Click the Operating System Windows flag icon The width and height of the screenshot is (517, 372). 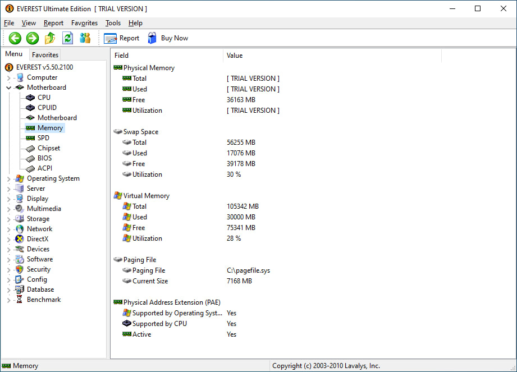point(20,178)
